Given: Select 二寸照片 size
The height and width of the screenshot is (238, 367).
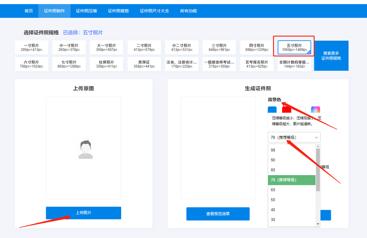Looking at the screenshot, I should click(x=144, y=47).
